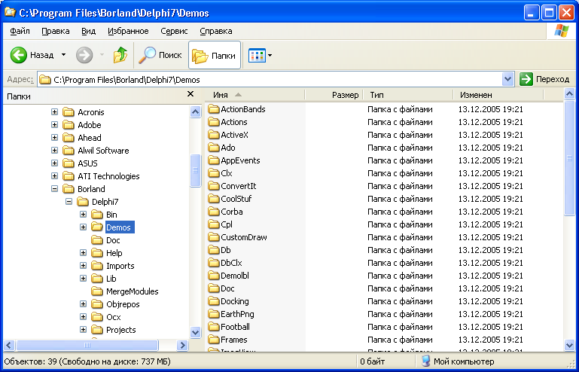Screen dimensions: 579x372
Task: Select the Help folder in tree
Action: [114, 253]
